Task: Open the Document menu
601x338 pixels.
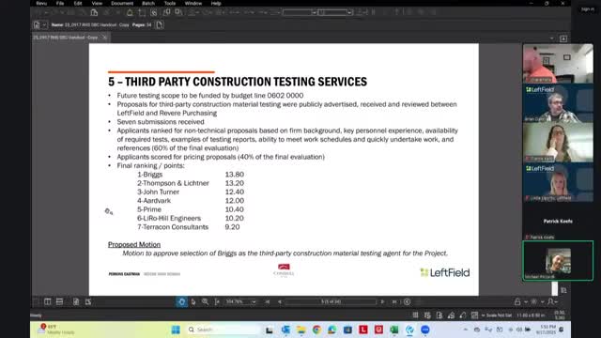Action: coord(122,4)
